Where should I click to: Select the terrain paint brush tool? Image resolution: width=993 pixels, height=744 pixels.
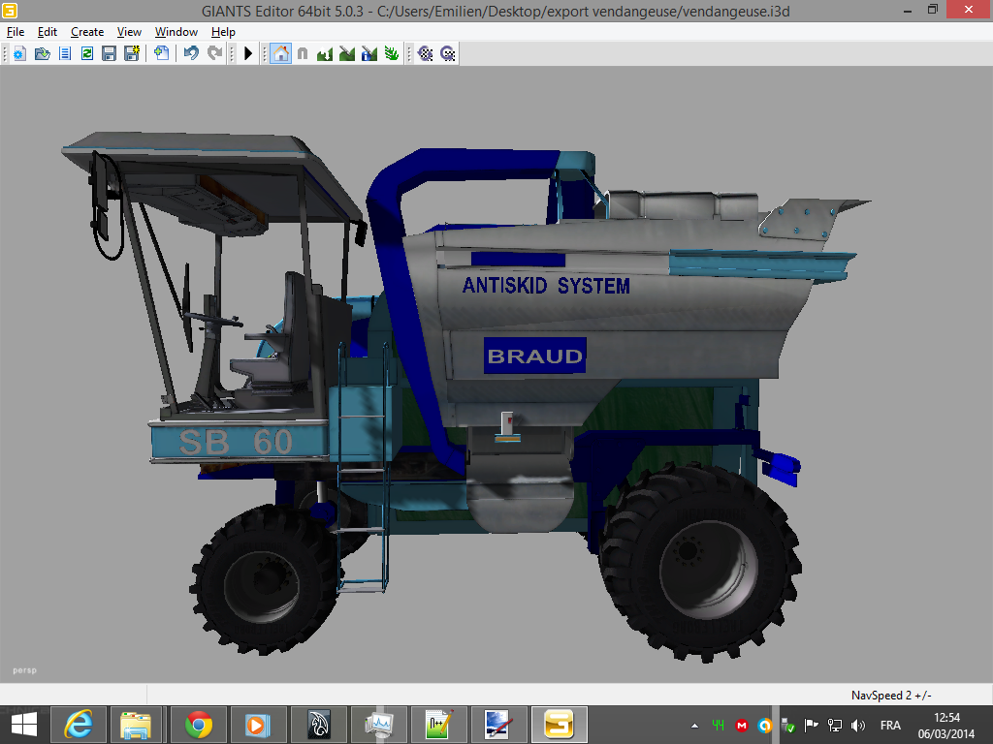347,54
